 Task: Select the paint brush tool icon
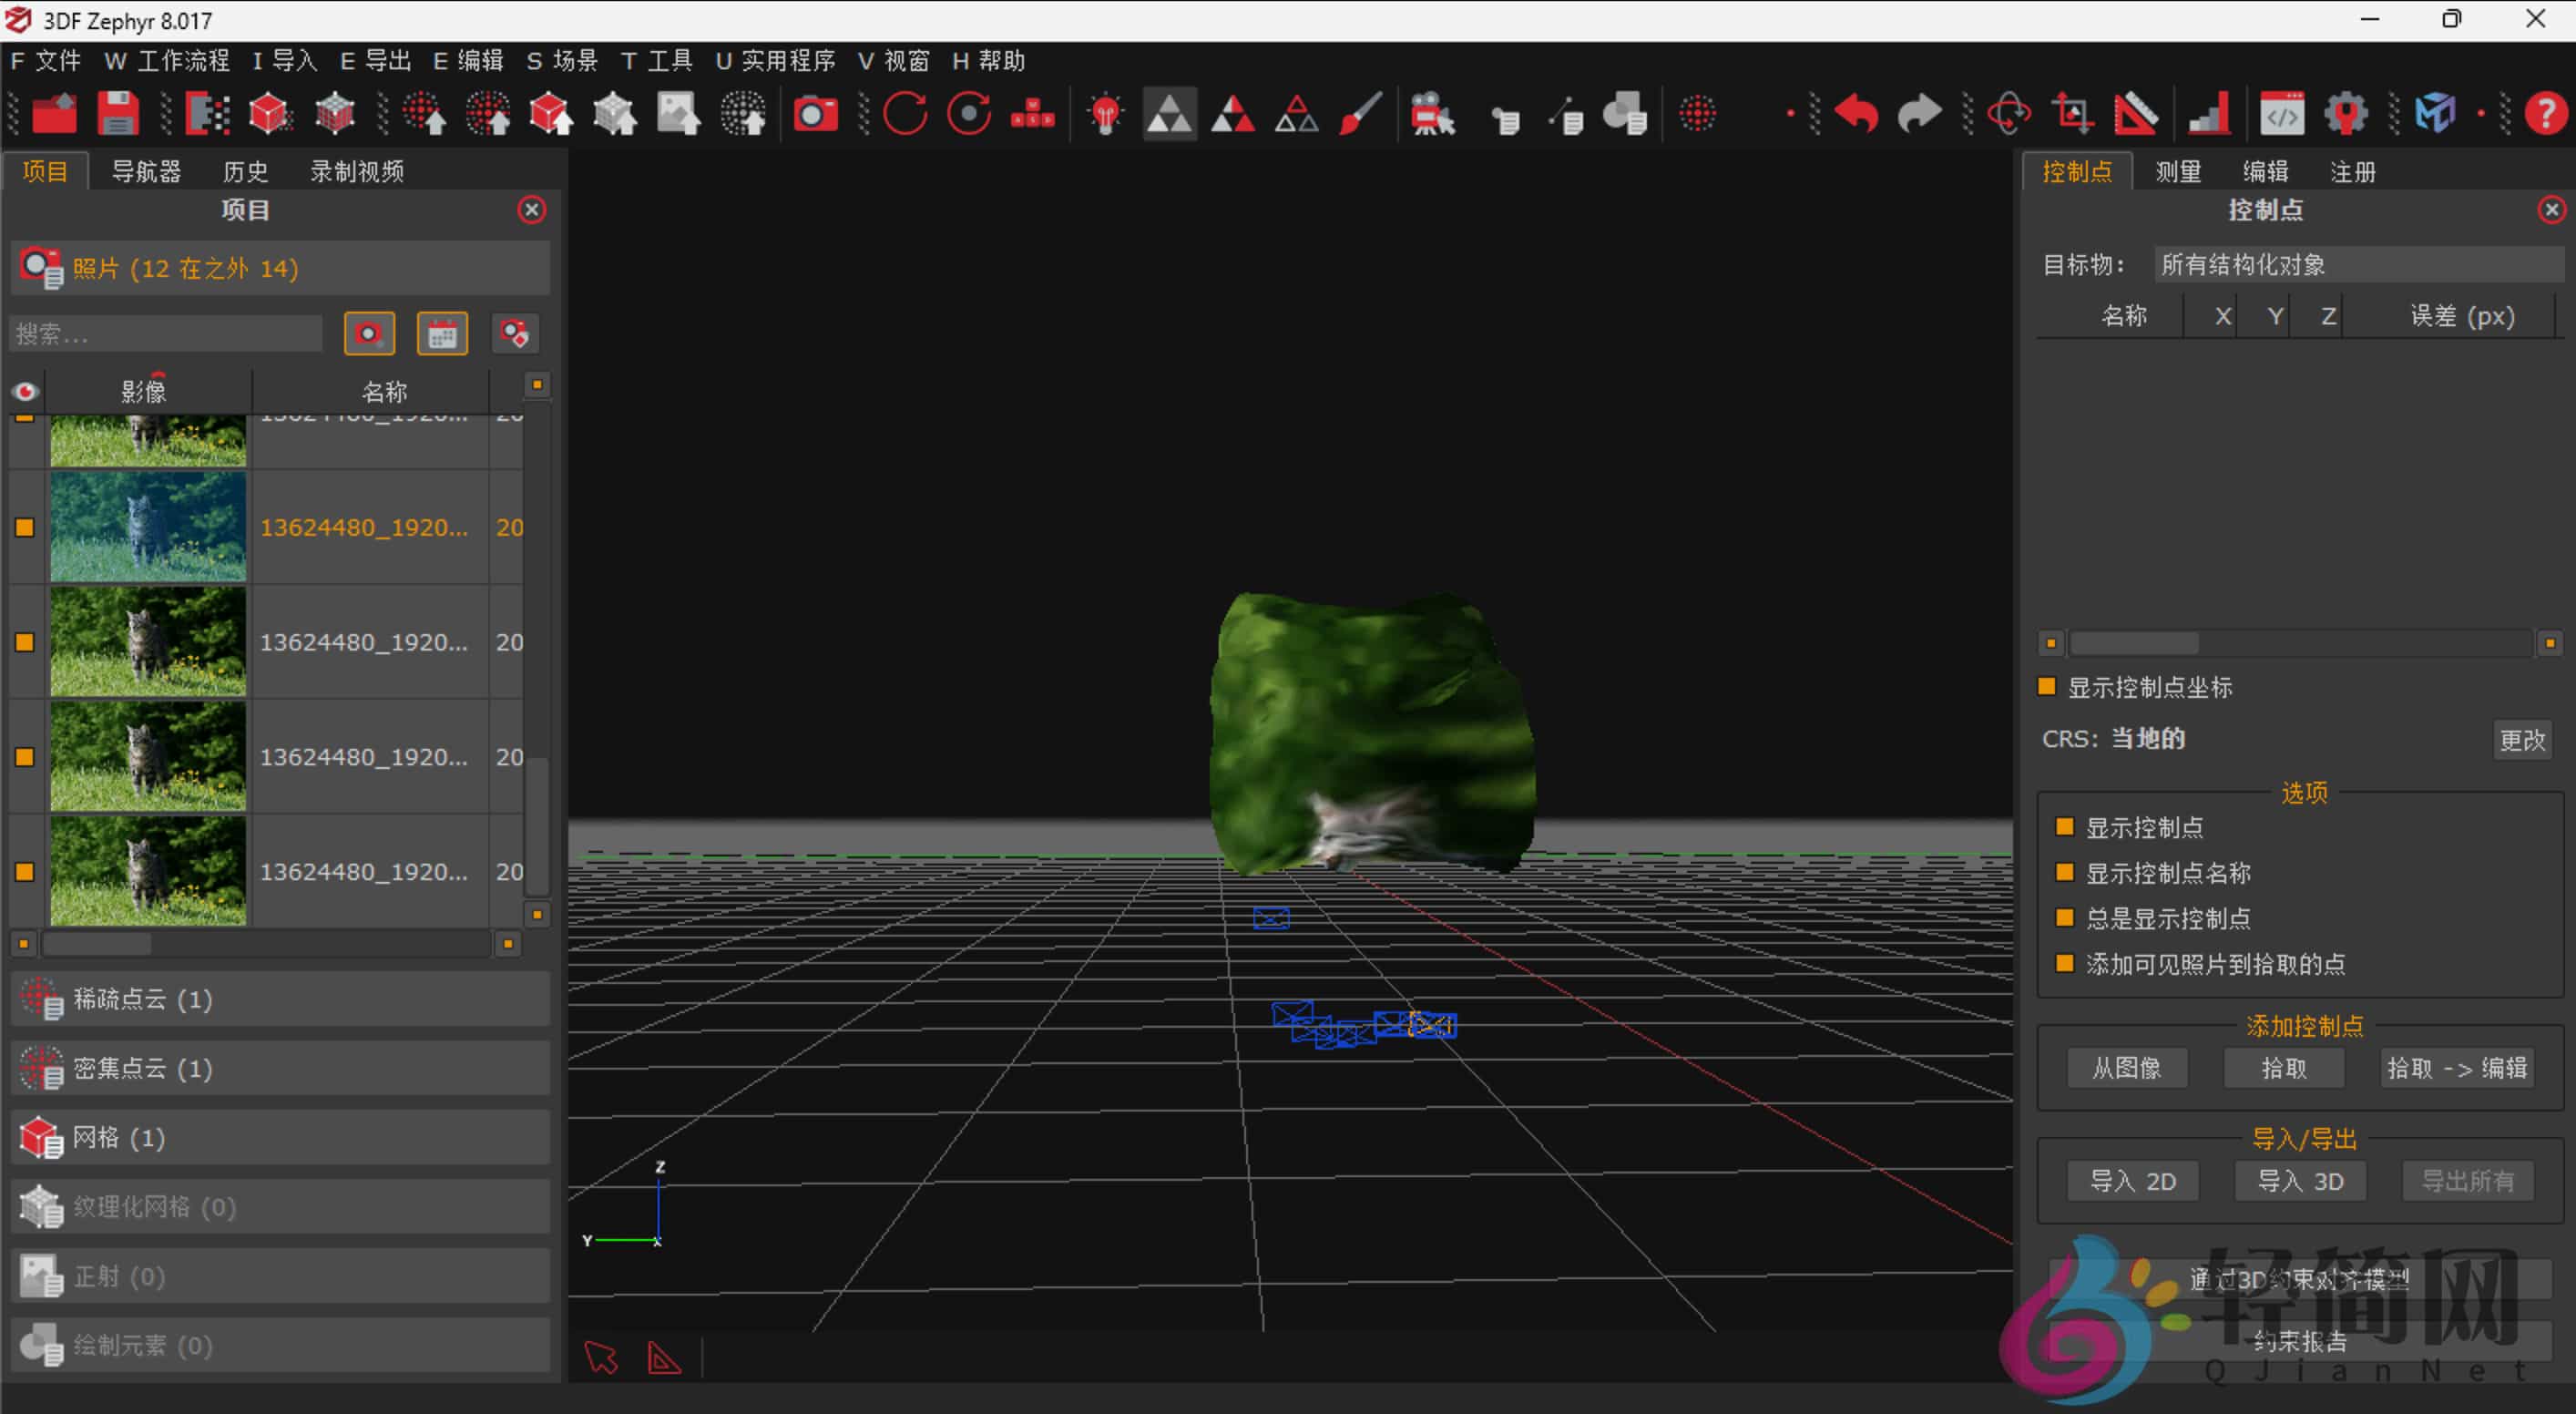click(x=1360, y=113)
